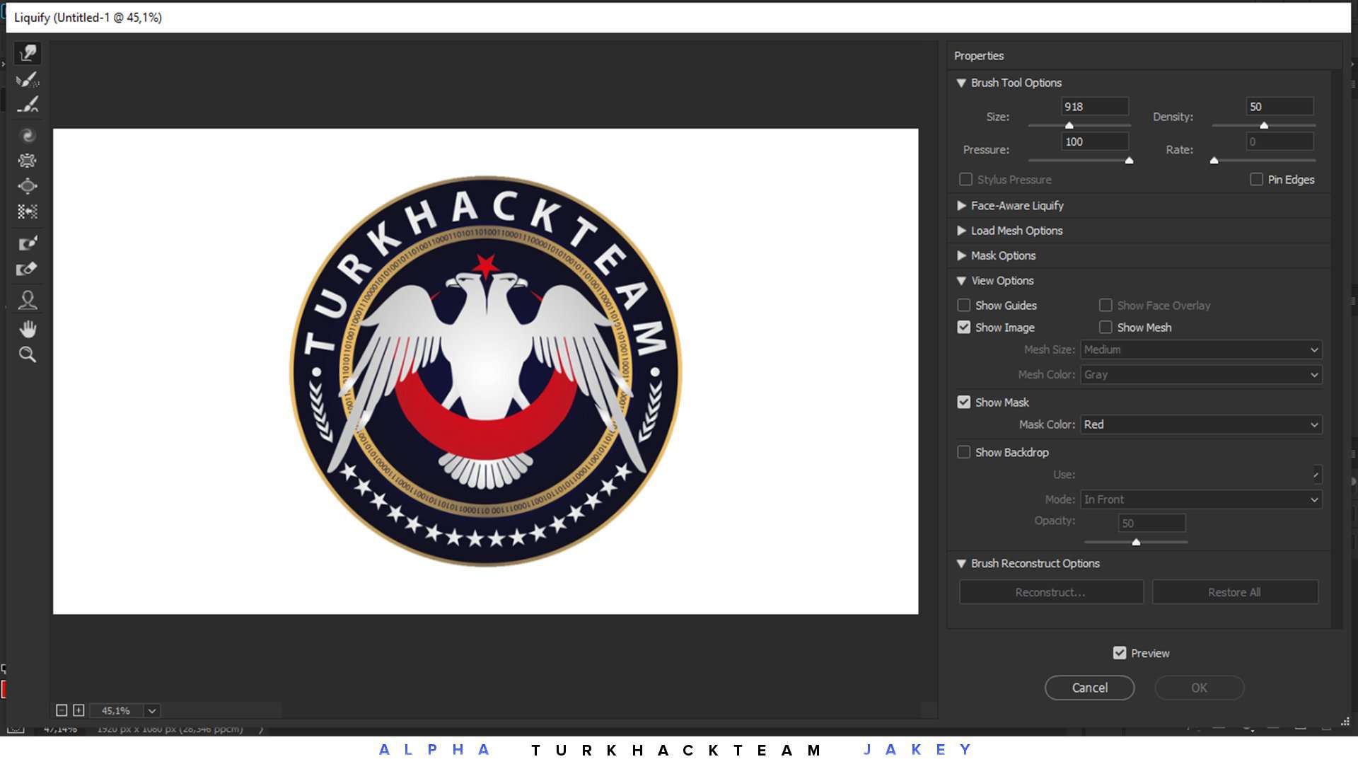
Task: Expand the Load Mesh Options section
Action: pyautogui.click(x=961, y=231)
